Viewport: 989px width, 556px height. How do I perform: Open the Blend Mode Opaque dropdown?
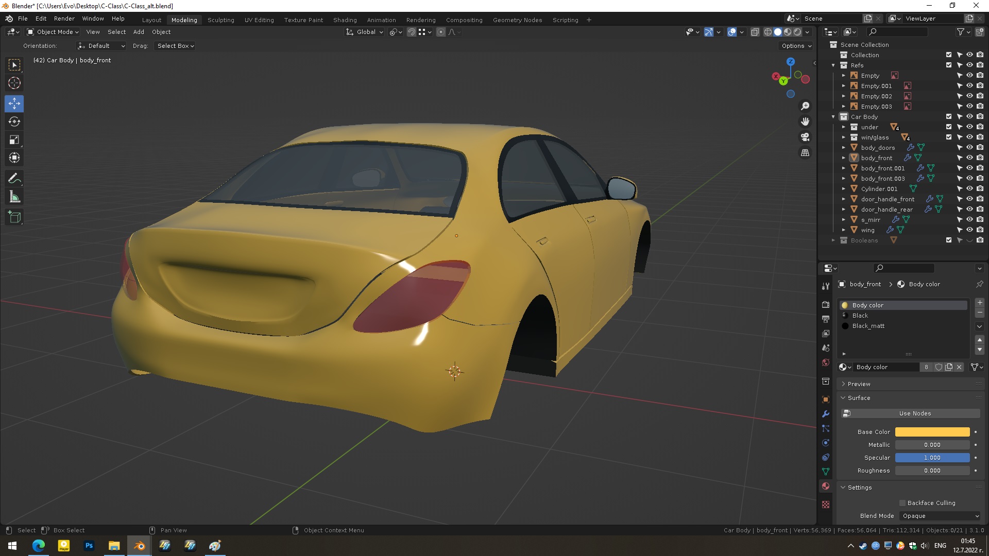pyautogui.click(x=941, y=516)
